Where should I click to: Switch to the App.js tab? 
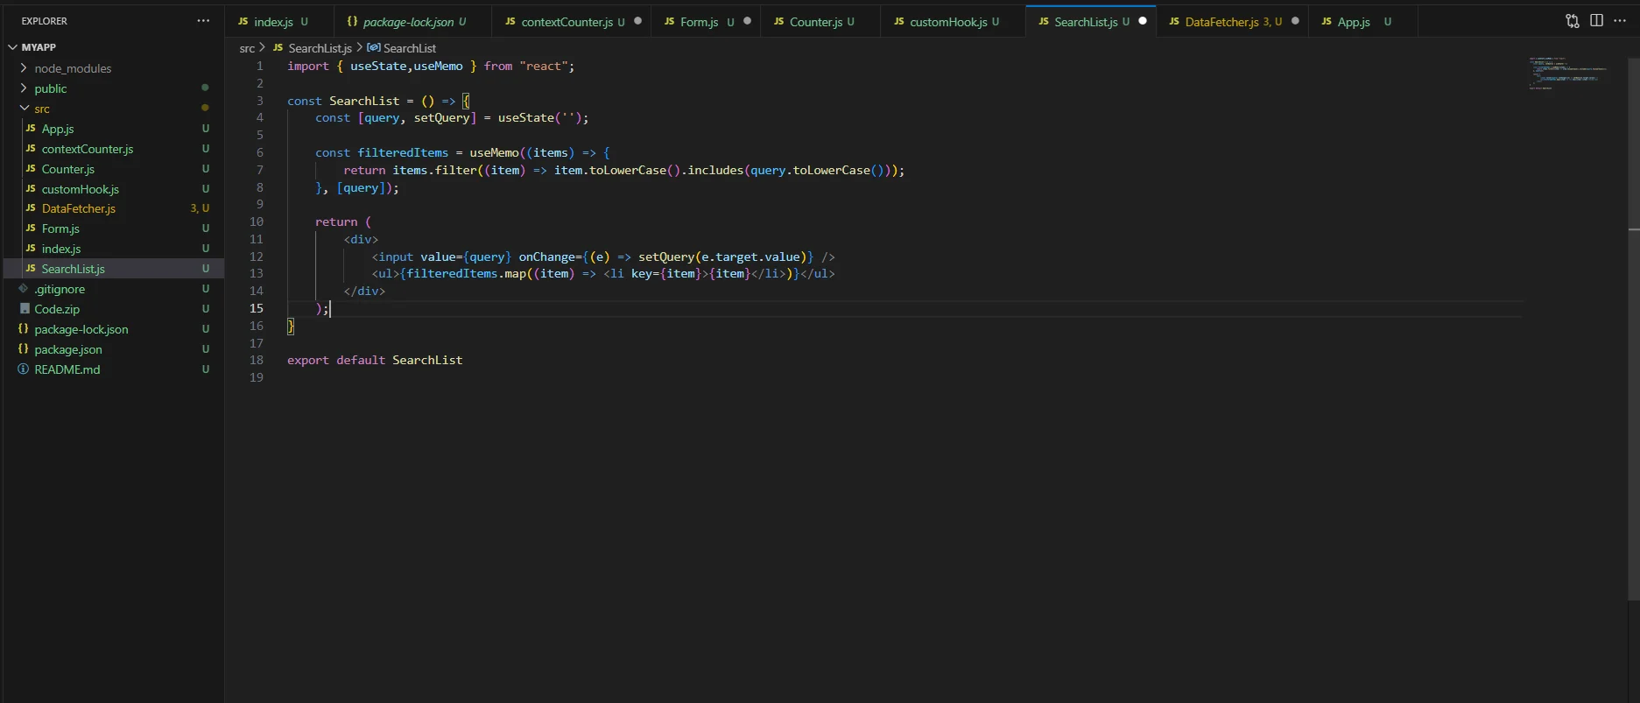(1362, 22)
